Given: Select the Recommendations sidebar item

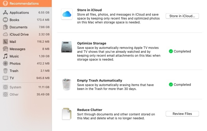Looking at the screenshot, I should (x=26, y=3).
